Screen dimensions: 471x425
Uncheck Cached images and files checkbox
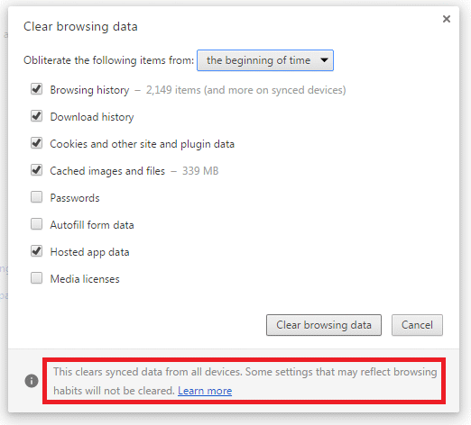pyautogui.click(x=36, y=170)
